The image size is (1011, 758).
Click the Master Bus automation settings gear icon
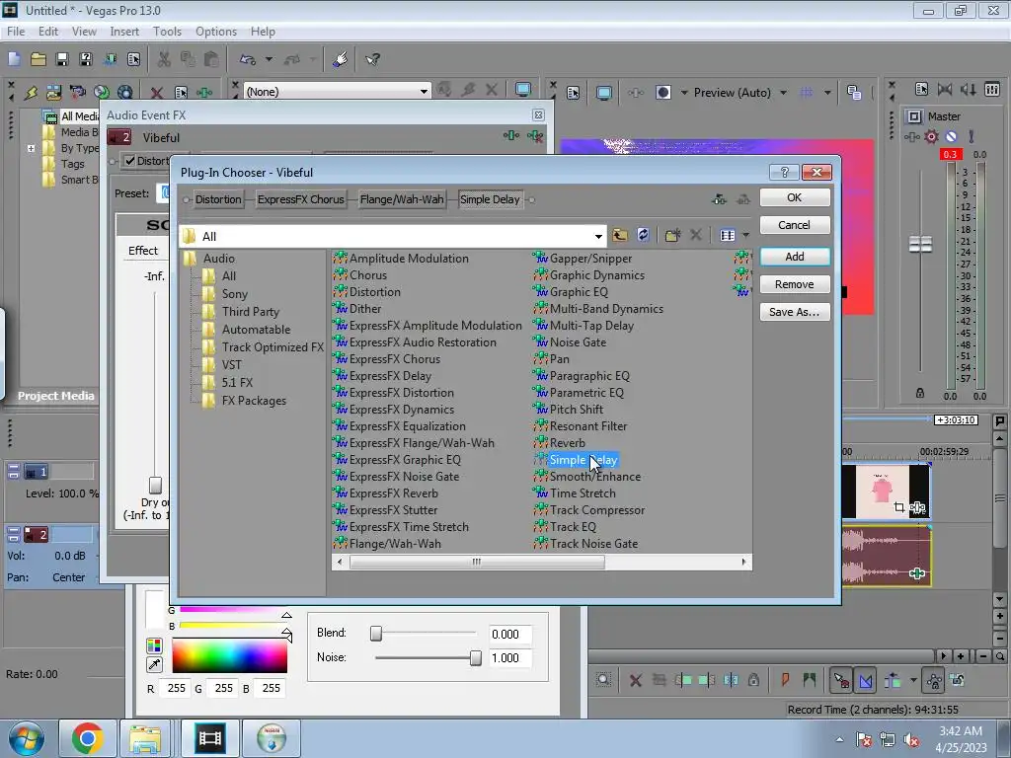pos(931,136)
